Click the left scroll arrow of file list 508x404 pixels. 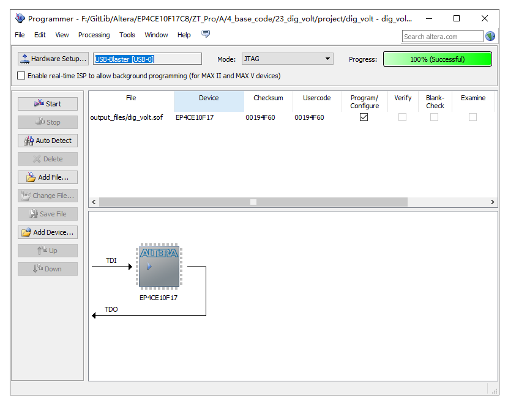coord(94,202)
